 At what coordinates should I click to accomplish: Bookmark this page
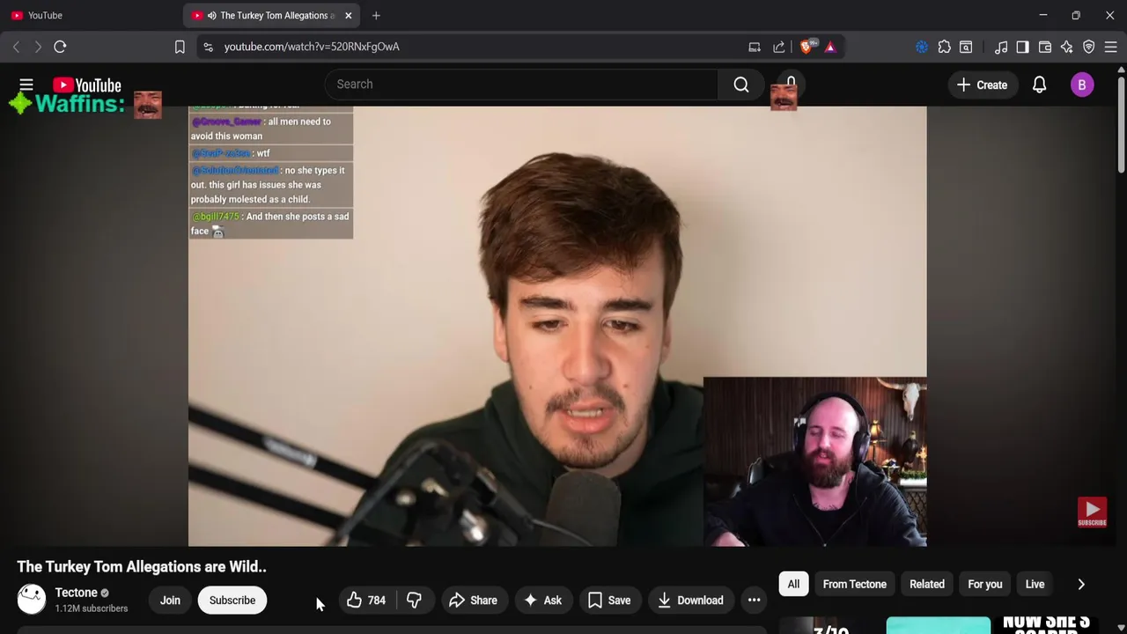pos(180,47)
